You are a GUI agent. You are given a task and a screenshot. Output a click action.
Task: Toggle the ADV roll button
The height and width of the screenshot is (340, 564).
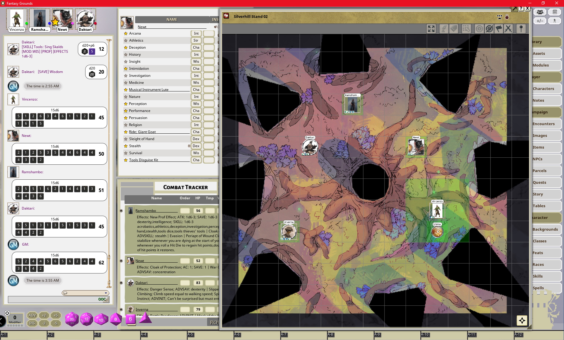coord(32,315)
